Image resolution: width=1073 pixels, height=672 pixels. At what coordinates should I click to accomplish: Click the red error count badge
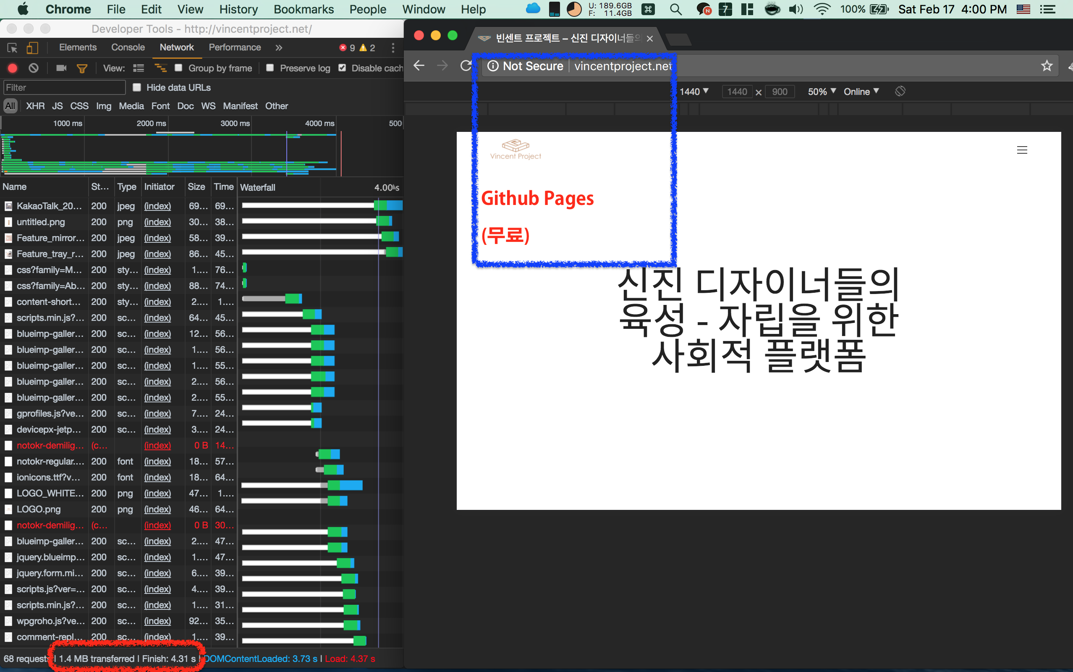point(347,47)
